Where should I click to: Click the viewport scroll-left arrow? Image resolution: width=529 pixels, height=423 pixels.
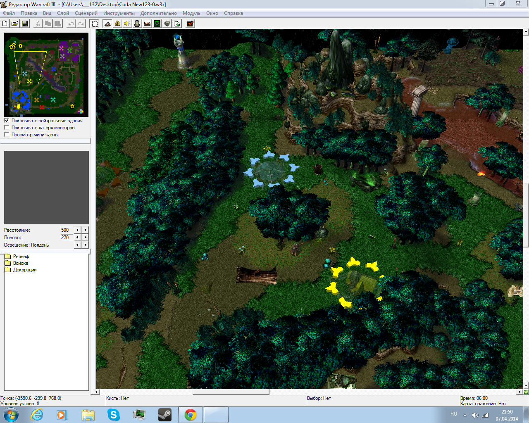click(97, 392)
